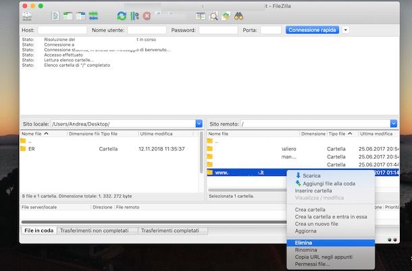This screenshot has width=412, height=271.
Task: Expand the Sito remoto path dropdown
Action: (x=394, y=123)
